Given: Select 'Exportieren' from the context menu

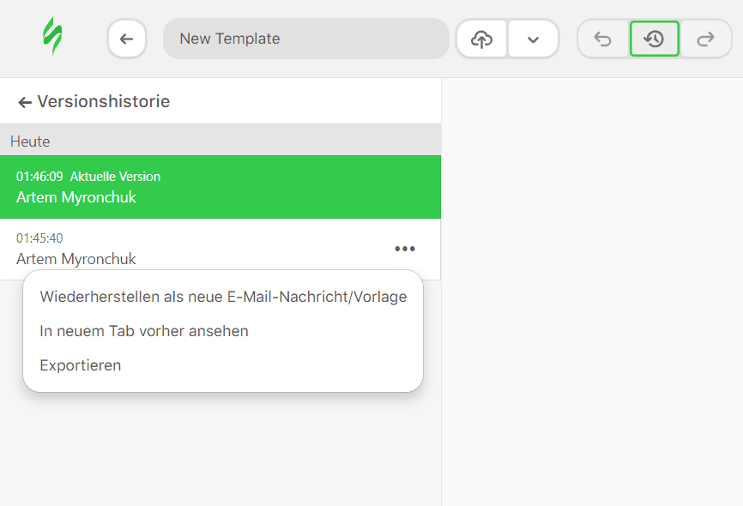Looking at the screenshot, I should [x=80, y=365].
